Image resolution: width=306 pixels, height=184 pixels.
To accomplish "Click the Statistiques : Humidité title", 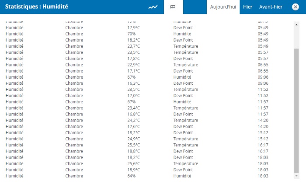I will click(x=36, y=7).
